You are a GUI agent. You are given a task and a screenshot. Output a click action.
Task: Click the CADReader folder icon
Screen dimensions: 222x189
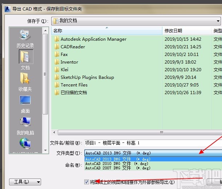(57, 47)
